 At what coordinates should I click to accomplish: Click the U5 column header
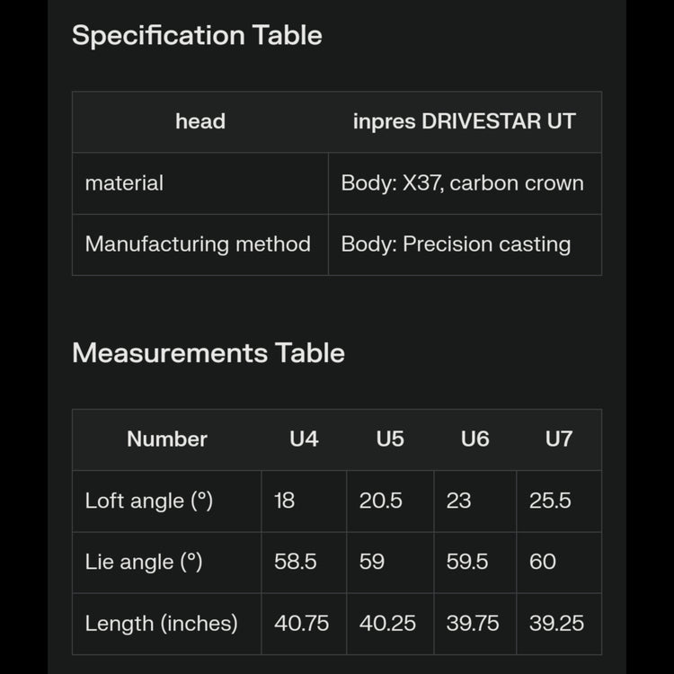click(x=390, y=439)
